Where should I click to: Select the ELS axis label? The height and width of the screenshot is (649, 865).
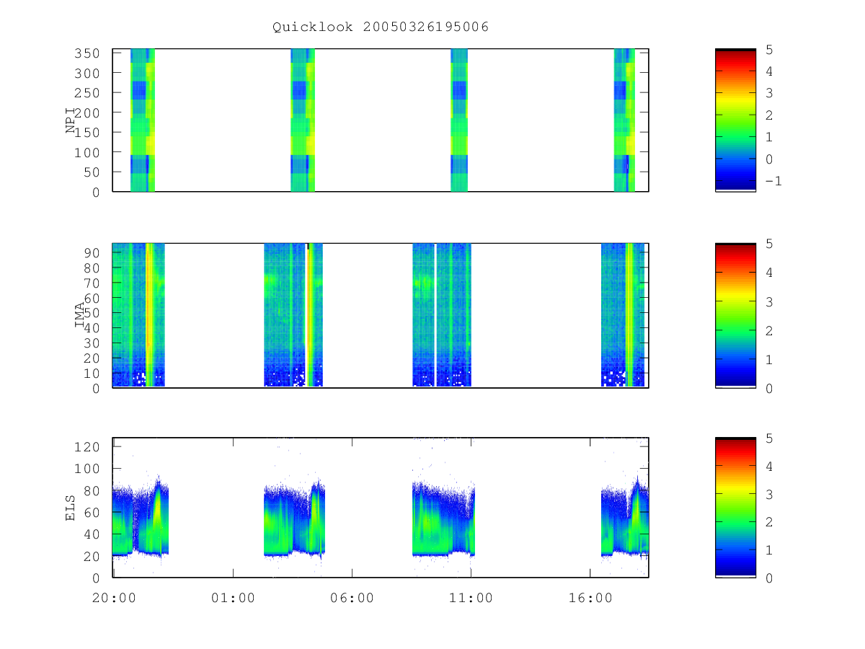71,508
